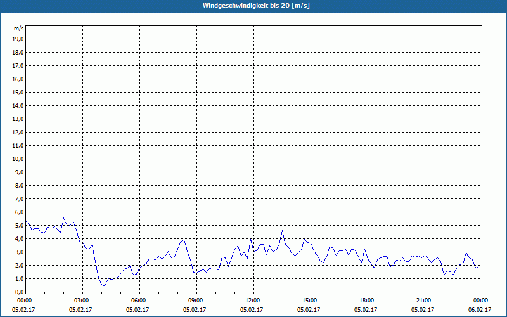The width and height of the screenshot is (507, 317).
Task: Click the '0,0' y-axis label
Action: point(19,292)
